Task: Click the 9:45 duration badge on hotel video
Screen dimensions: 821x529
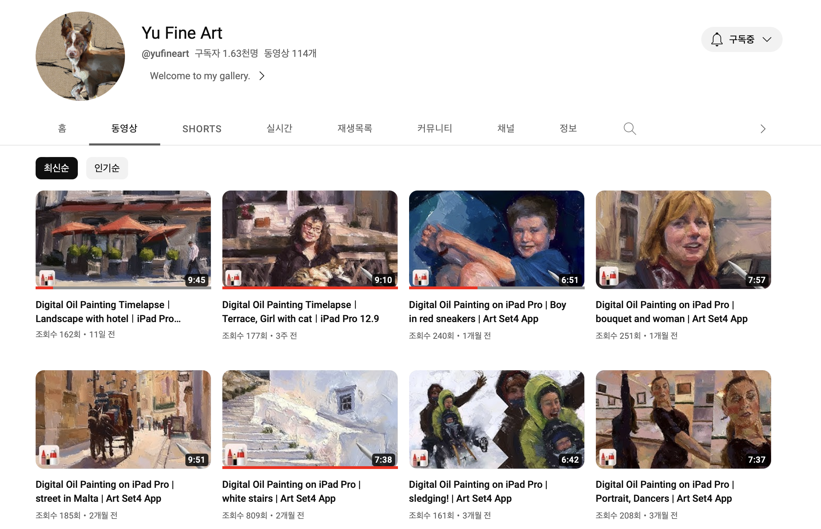Action: click(x=197, y=280)
